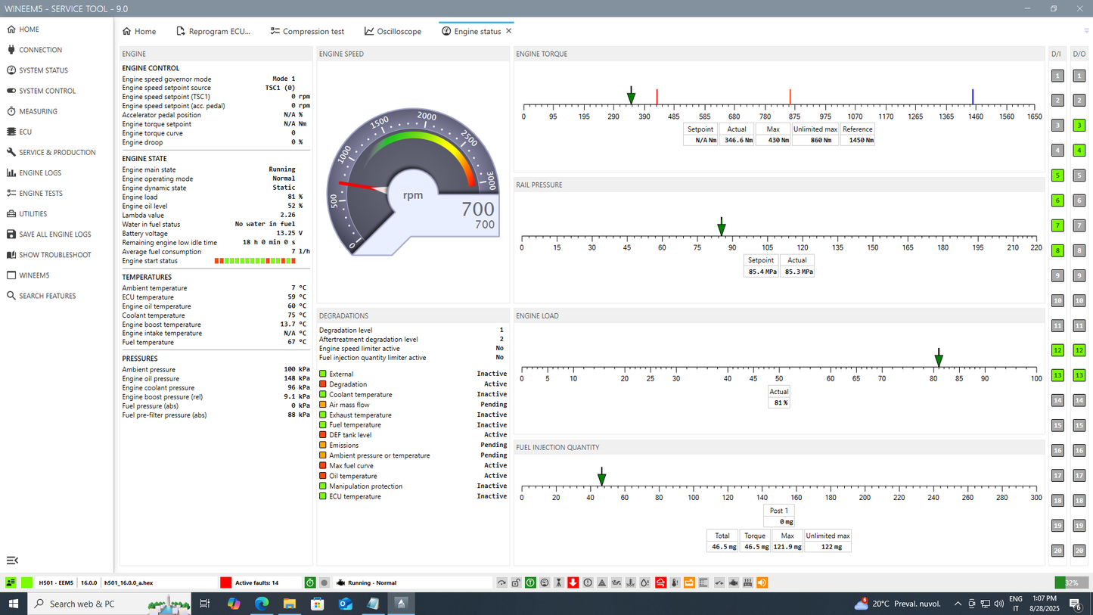
Task: Switch to the Compression test tab
Action: [x=308, y=31]
